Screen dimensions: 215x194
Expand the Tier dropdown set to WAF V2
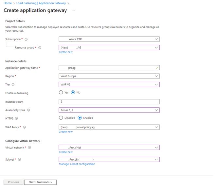[109, 85]
